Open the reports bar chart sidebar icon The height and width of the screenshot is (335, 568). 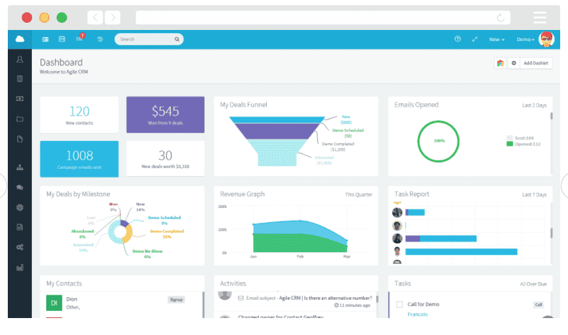point(20,268)
